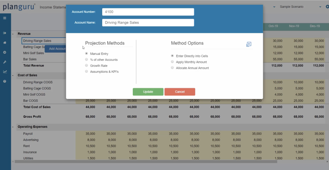
Task: Click the video tutorial icon beside Method Options
Action: point(249,44)
